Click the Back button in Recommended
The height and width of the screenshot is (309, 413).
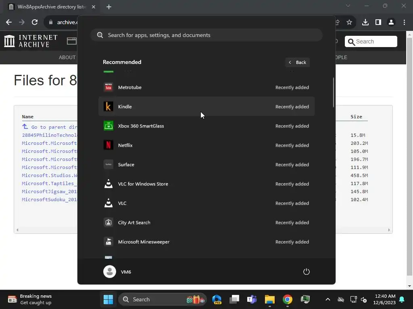[x=297, y=62]
